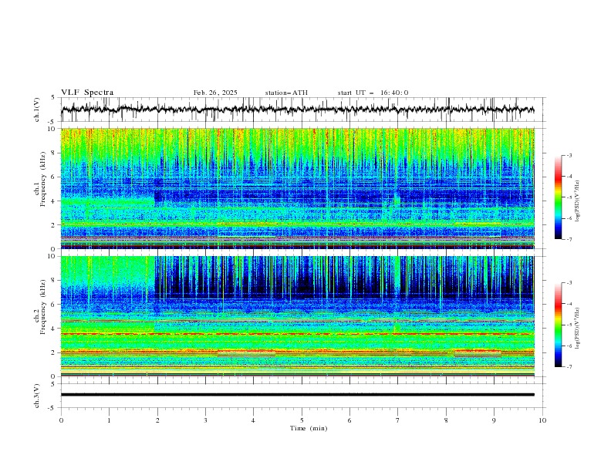The image size is (611, 472).
Task: Click the ch.1 voltage waveform trace
Action: click(298, 110)
